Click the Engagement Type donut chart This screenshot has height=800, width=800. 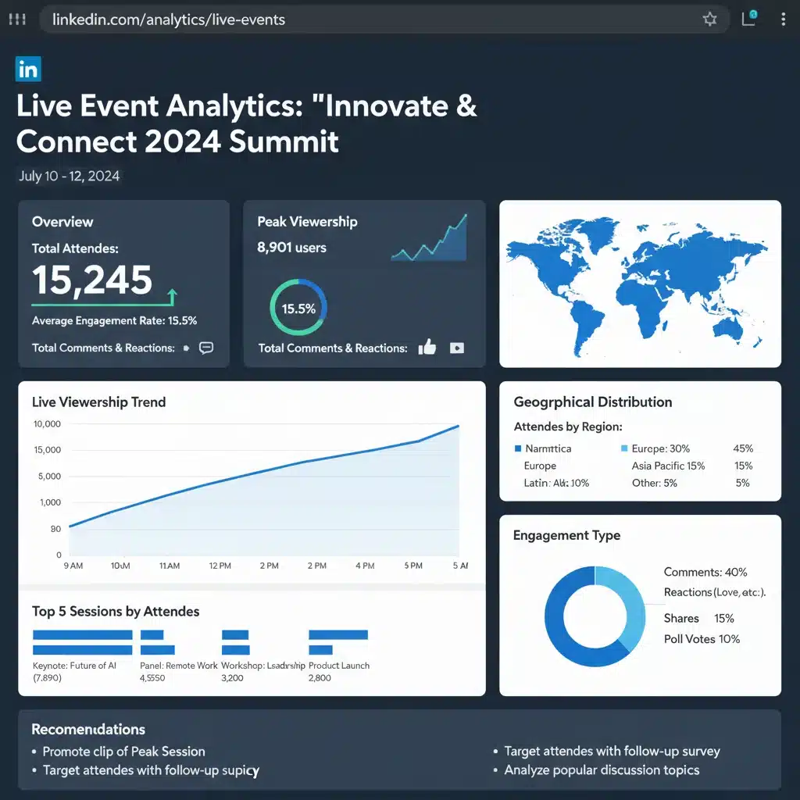pyautogui.click(x=595, y=616)
